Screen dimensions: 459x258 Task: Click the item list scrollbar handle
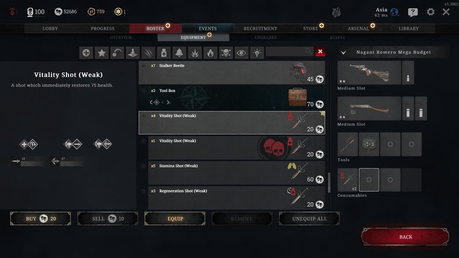329,182
